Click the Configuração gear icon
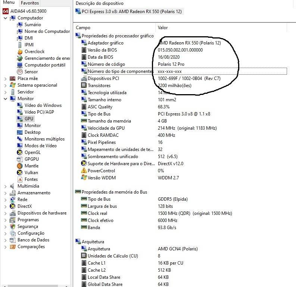The width and height of the screenshot is (296, 287). tap(13, 233)
